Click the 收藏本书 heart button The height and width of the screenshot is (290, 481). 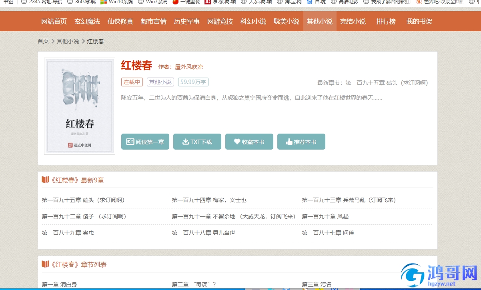coord(249,142)
